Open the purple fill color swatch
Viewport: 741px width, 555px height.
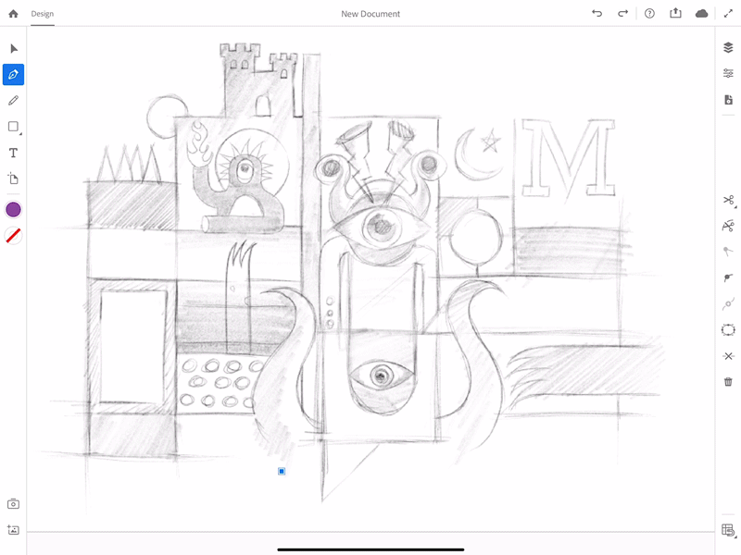coord(13,210)
